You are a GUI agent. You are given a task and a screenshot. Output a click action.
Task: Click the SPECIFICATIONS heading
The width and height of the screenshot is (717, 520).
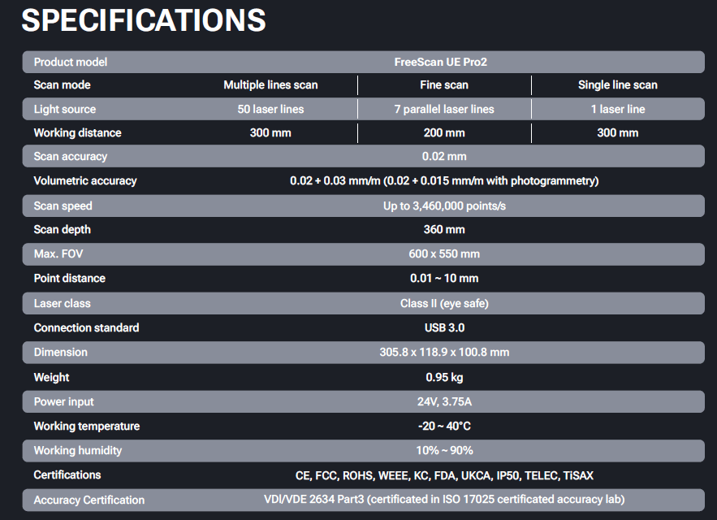[144, 20]
